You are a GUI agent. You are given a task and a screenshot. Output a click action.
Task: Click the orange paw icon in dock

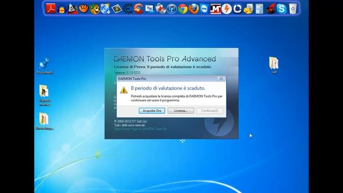point(84,9)
